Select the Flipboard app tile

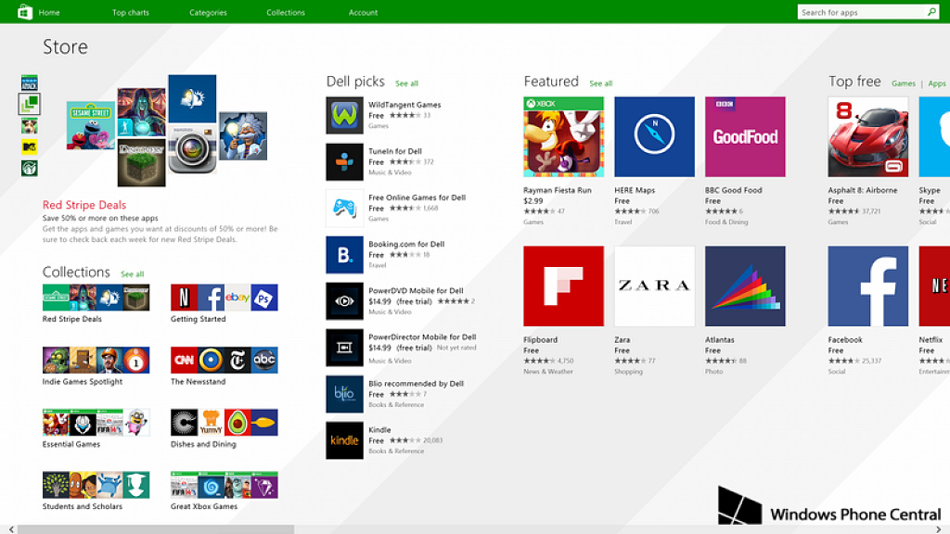point(563,286)
